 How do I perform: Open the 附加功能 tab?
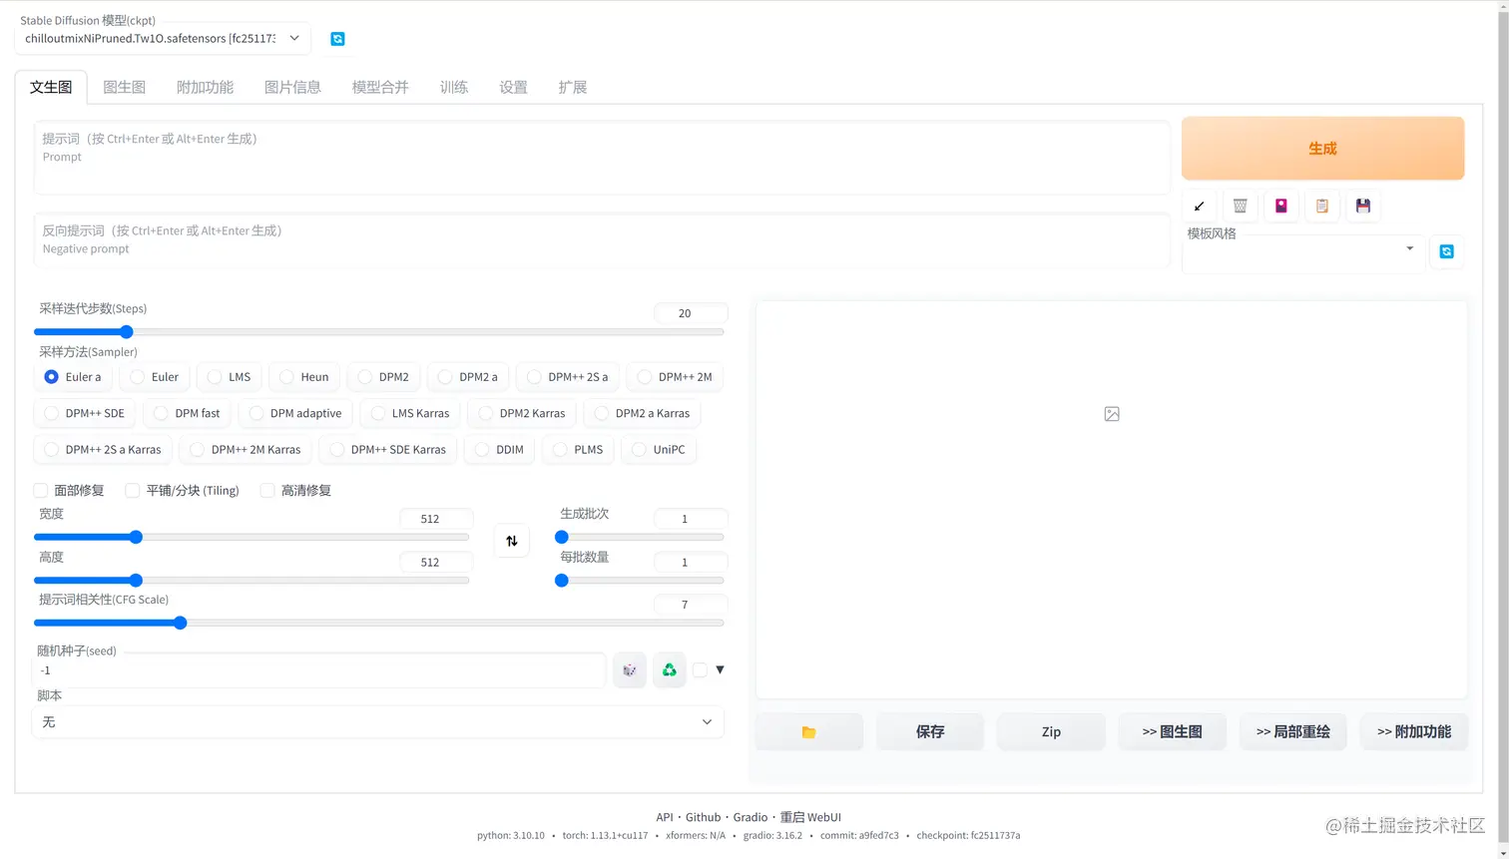[205, 87]
